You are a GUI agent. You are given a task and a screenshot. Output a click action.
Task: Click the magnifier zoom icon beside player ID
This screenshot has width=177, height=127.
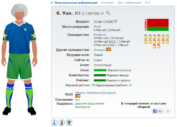tap(108, 13)
